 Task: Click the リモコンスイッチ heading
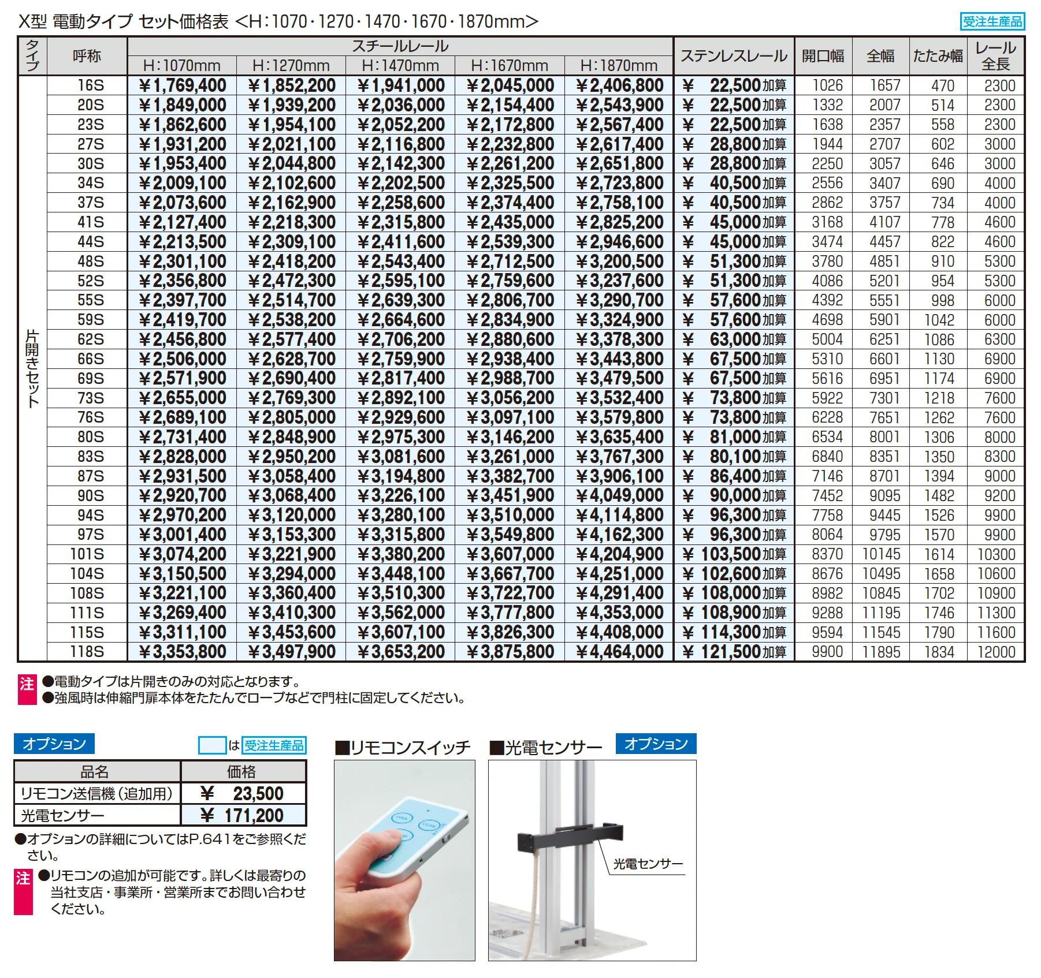403,748
